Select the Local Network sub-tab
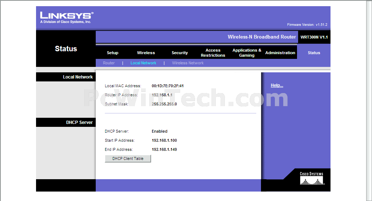The image size is (372, 201). tap(143, 63)
